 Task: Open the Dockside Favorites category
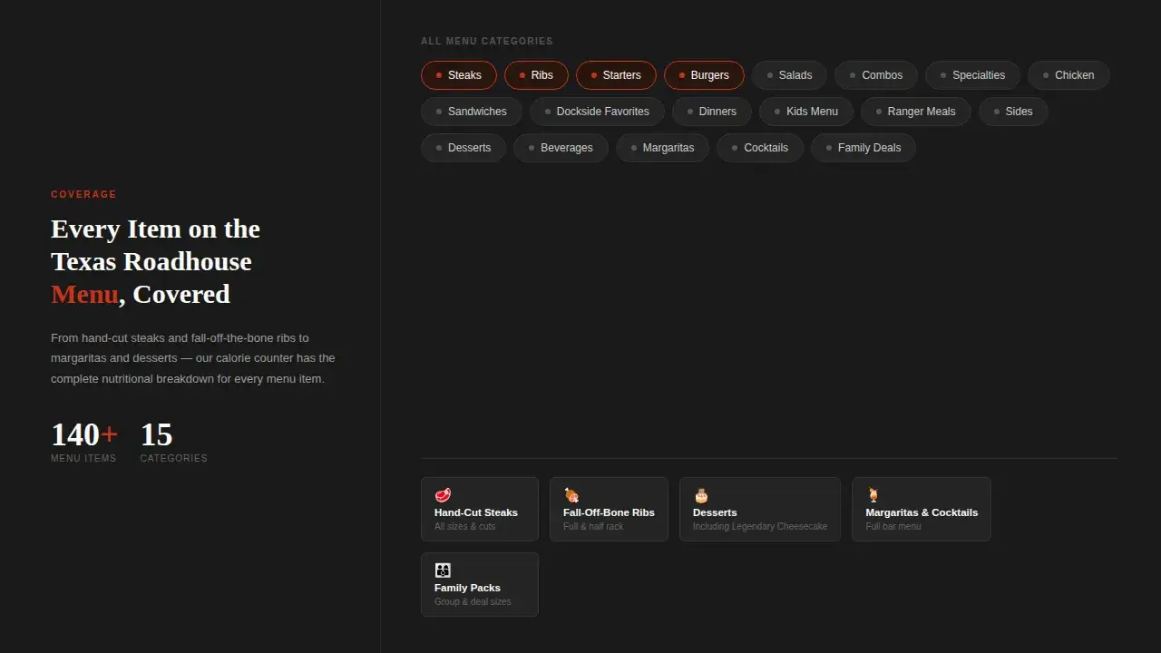(597, 112)
